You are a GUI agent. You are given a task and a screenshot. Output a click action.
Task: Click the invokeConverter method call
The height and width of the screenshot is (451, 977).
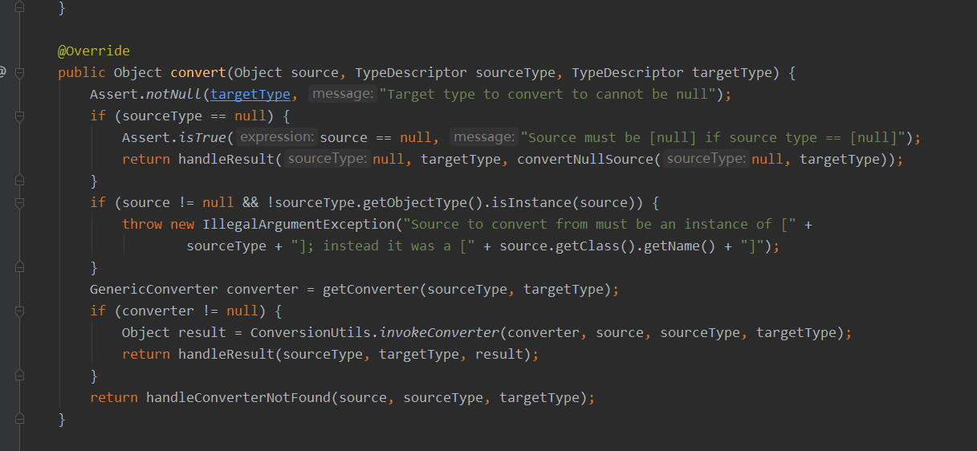(439, 332)
